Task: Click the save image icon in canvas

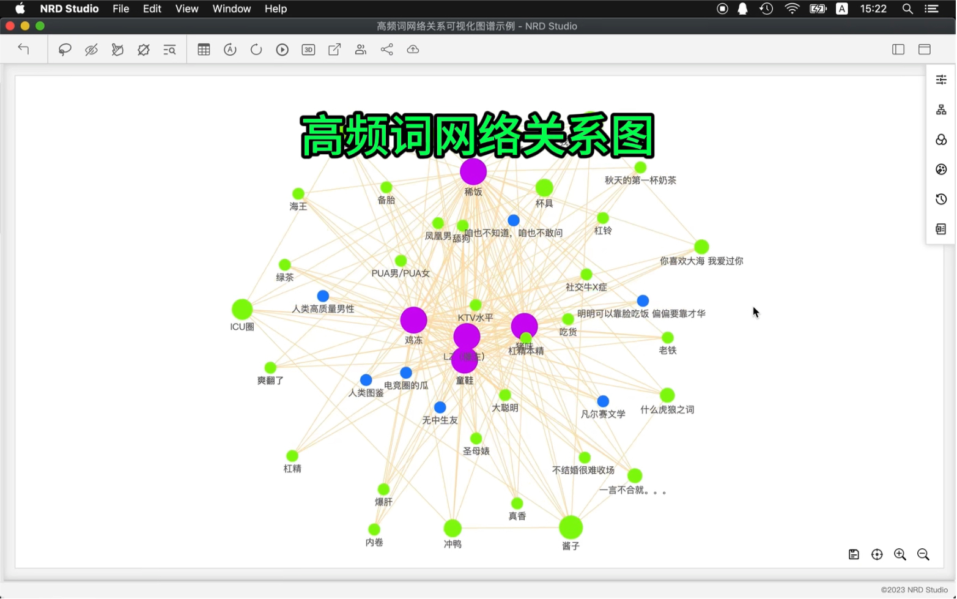Action: (x=854, y=555)
